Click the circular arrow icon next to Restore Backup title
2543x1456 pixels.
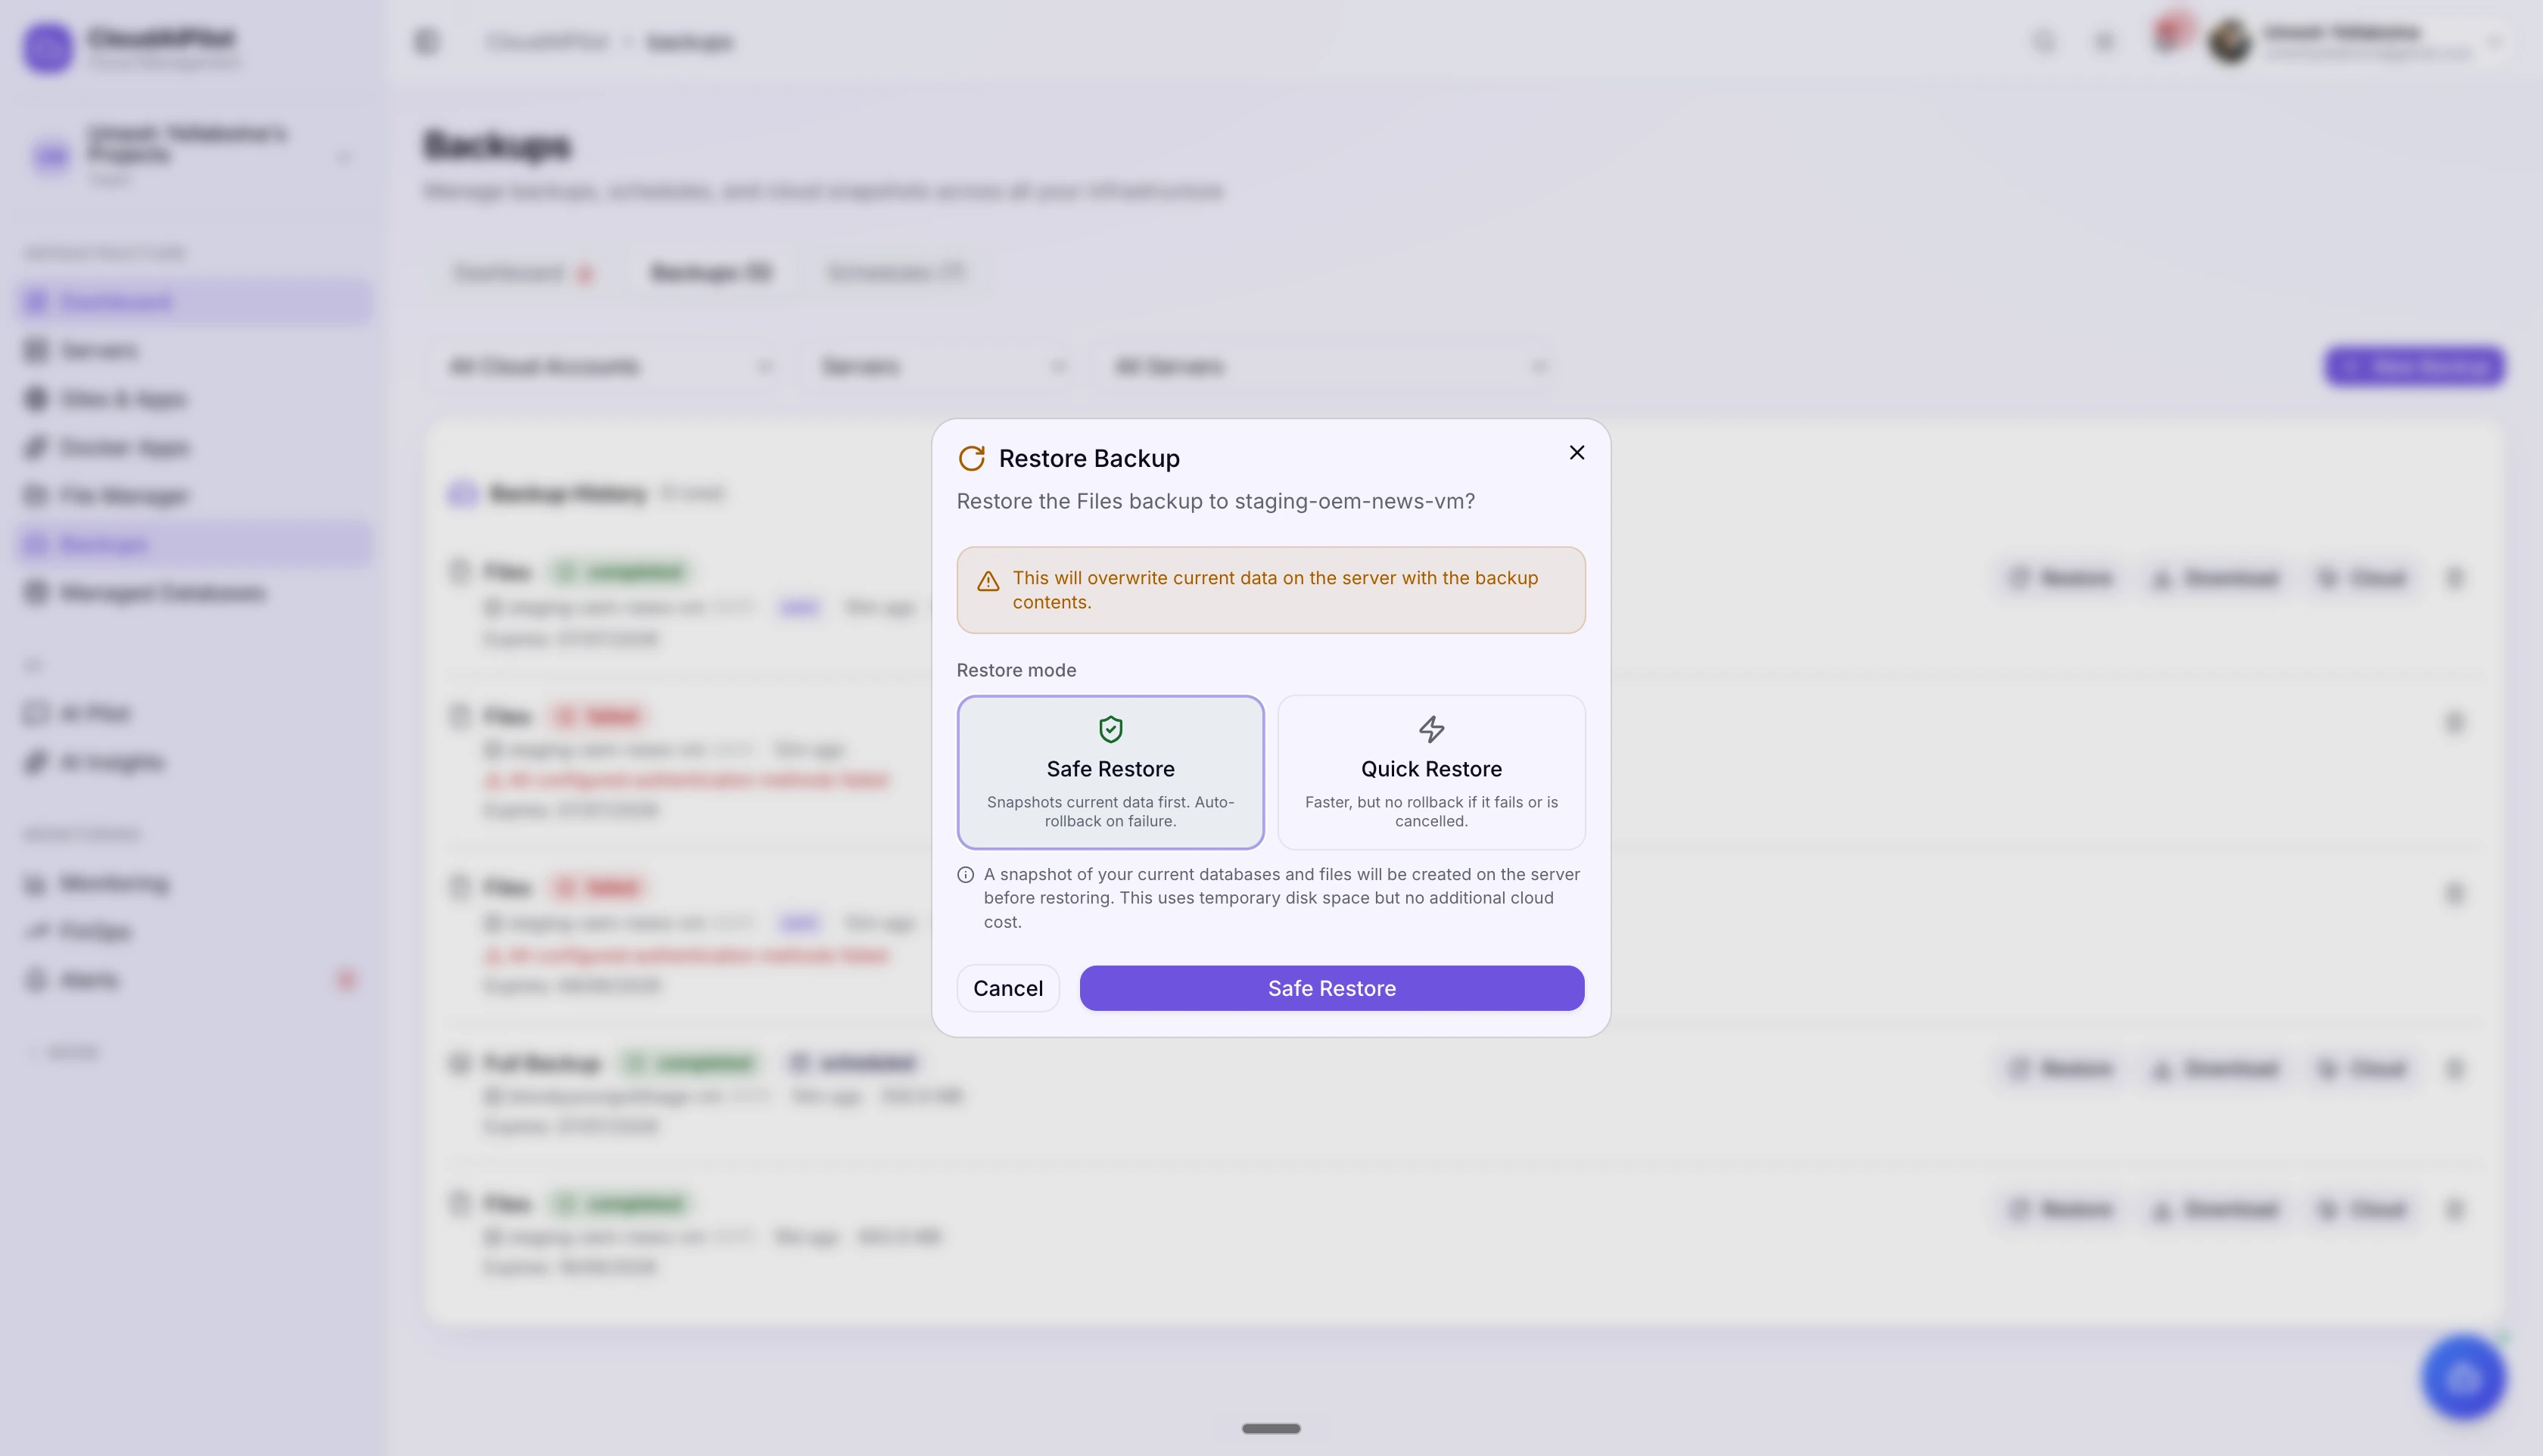coord(972,458)
